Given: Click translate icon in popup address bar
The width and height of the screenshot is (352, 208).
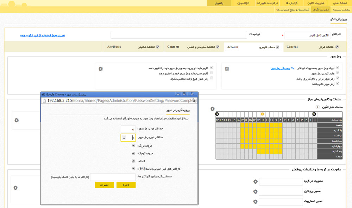Looking at the screenshot, I should [x=194, y=100].
